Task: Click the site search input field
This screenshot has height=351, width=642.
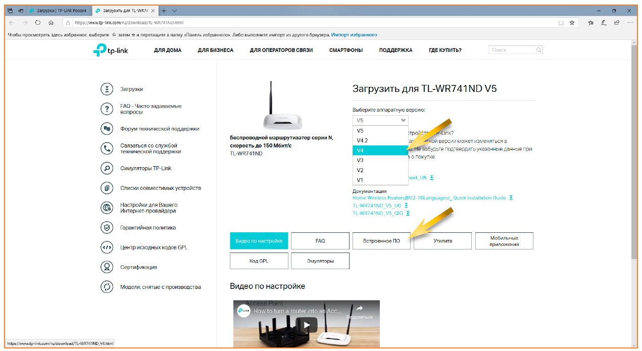Action: point(512,50)
